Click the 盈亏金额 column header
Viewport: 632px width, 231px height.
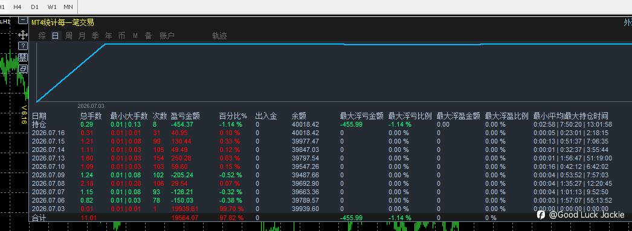(x=186, y=116)
